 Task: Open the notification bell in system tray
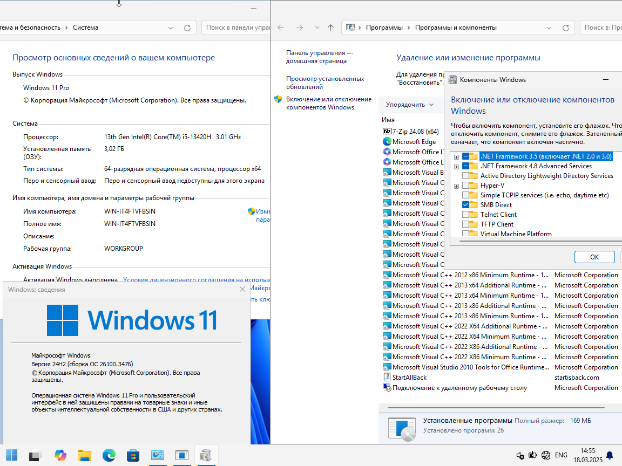tap(610, 455)
